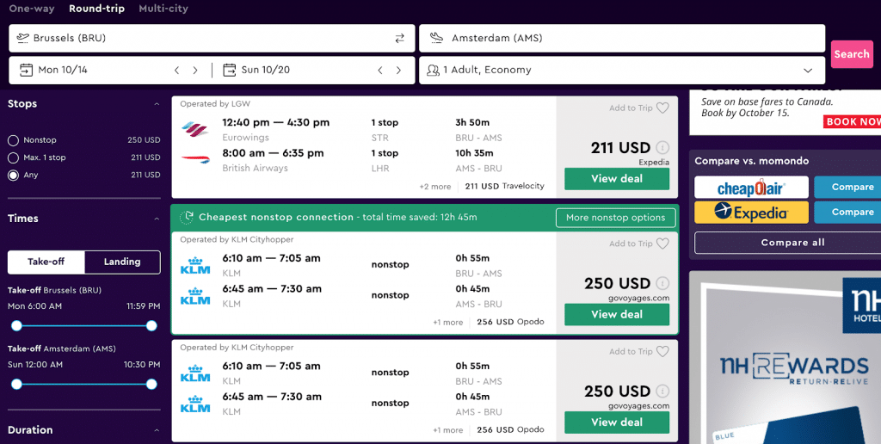Open the NH Rewards hotel advertisement
Image resolution: width=881 pixels, height=444 pixels.
click(785, 357)
